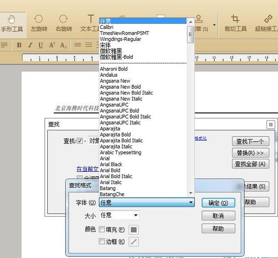Select TimesNewRomanPSMT font
This screenshot has height=258, width=278.
(x=143, y=33)
